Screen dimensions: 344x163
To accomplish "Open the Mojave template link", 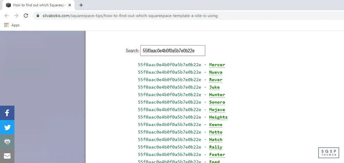I will 217,110.
